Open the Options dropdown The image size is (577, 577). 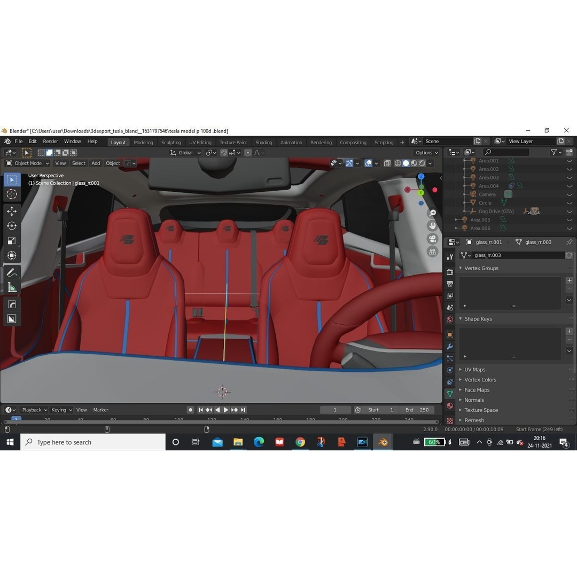(426, 152)
